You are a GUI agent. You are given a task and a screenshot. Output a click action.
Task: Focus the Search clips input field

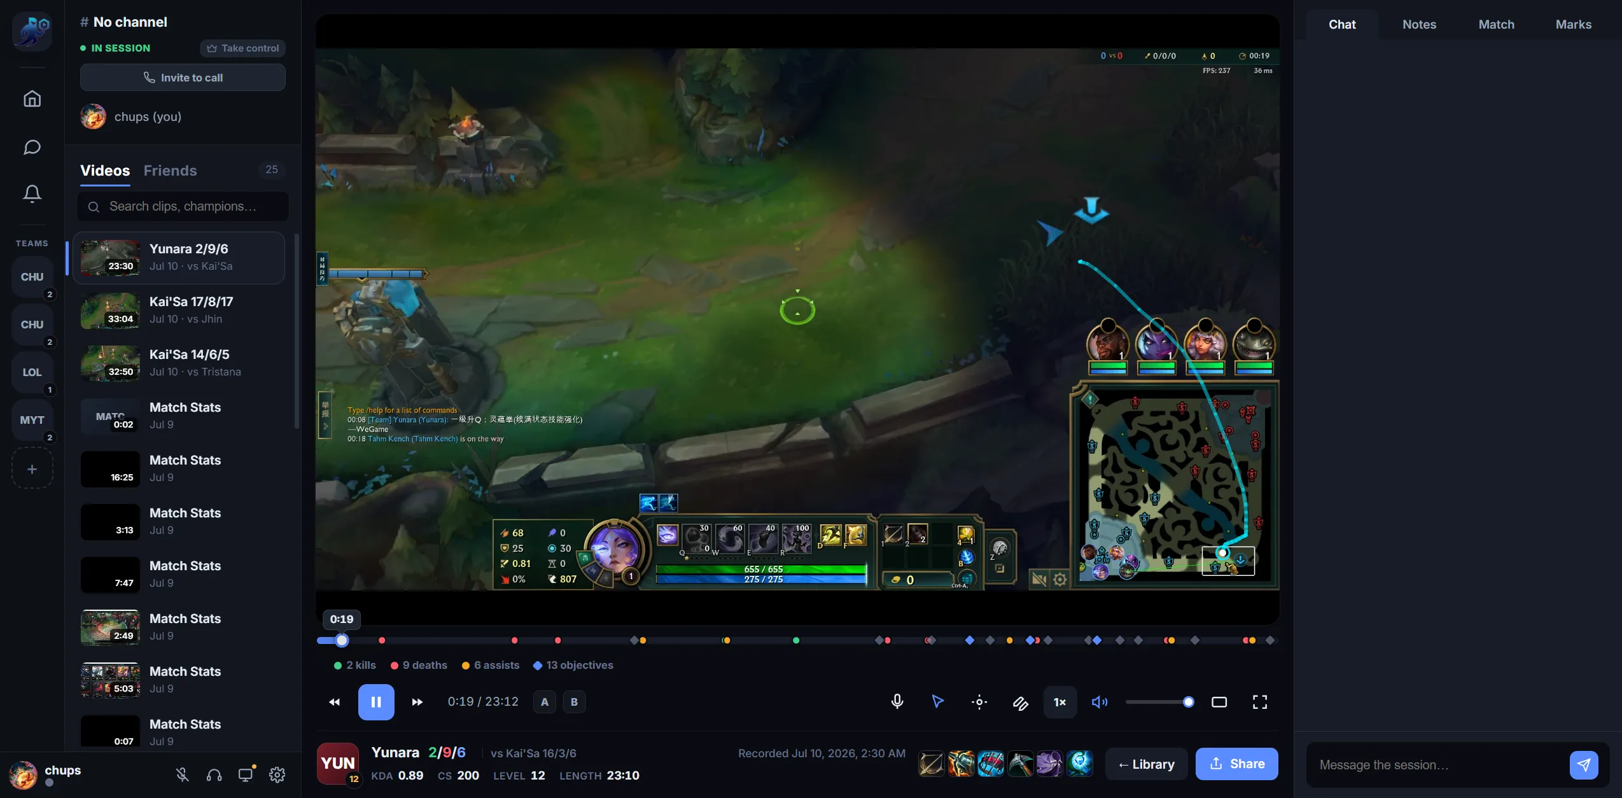pyautogui.click(x=183, y=206)
